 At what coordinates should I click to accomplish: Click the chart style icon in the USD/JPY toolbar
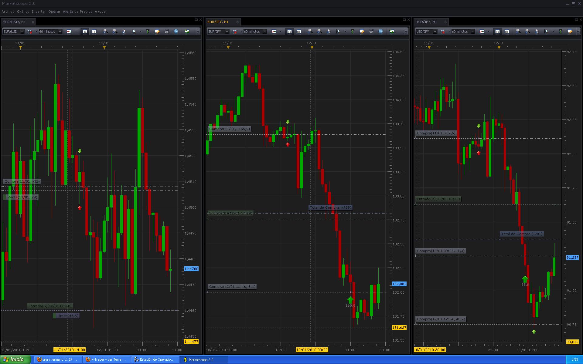point(482,32)
